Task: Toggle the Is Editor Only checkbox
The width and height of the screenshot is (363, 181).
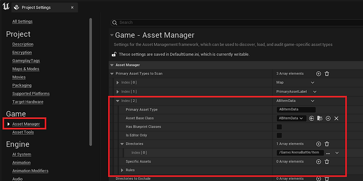Action: tap(279, 136)
